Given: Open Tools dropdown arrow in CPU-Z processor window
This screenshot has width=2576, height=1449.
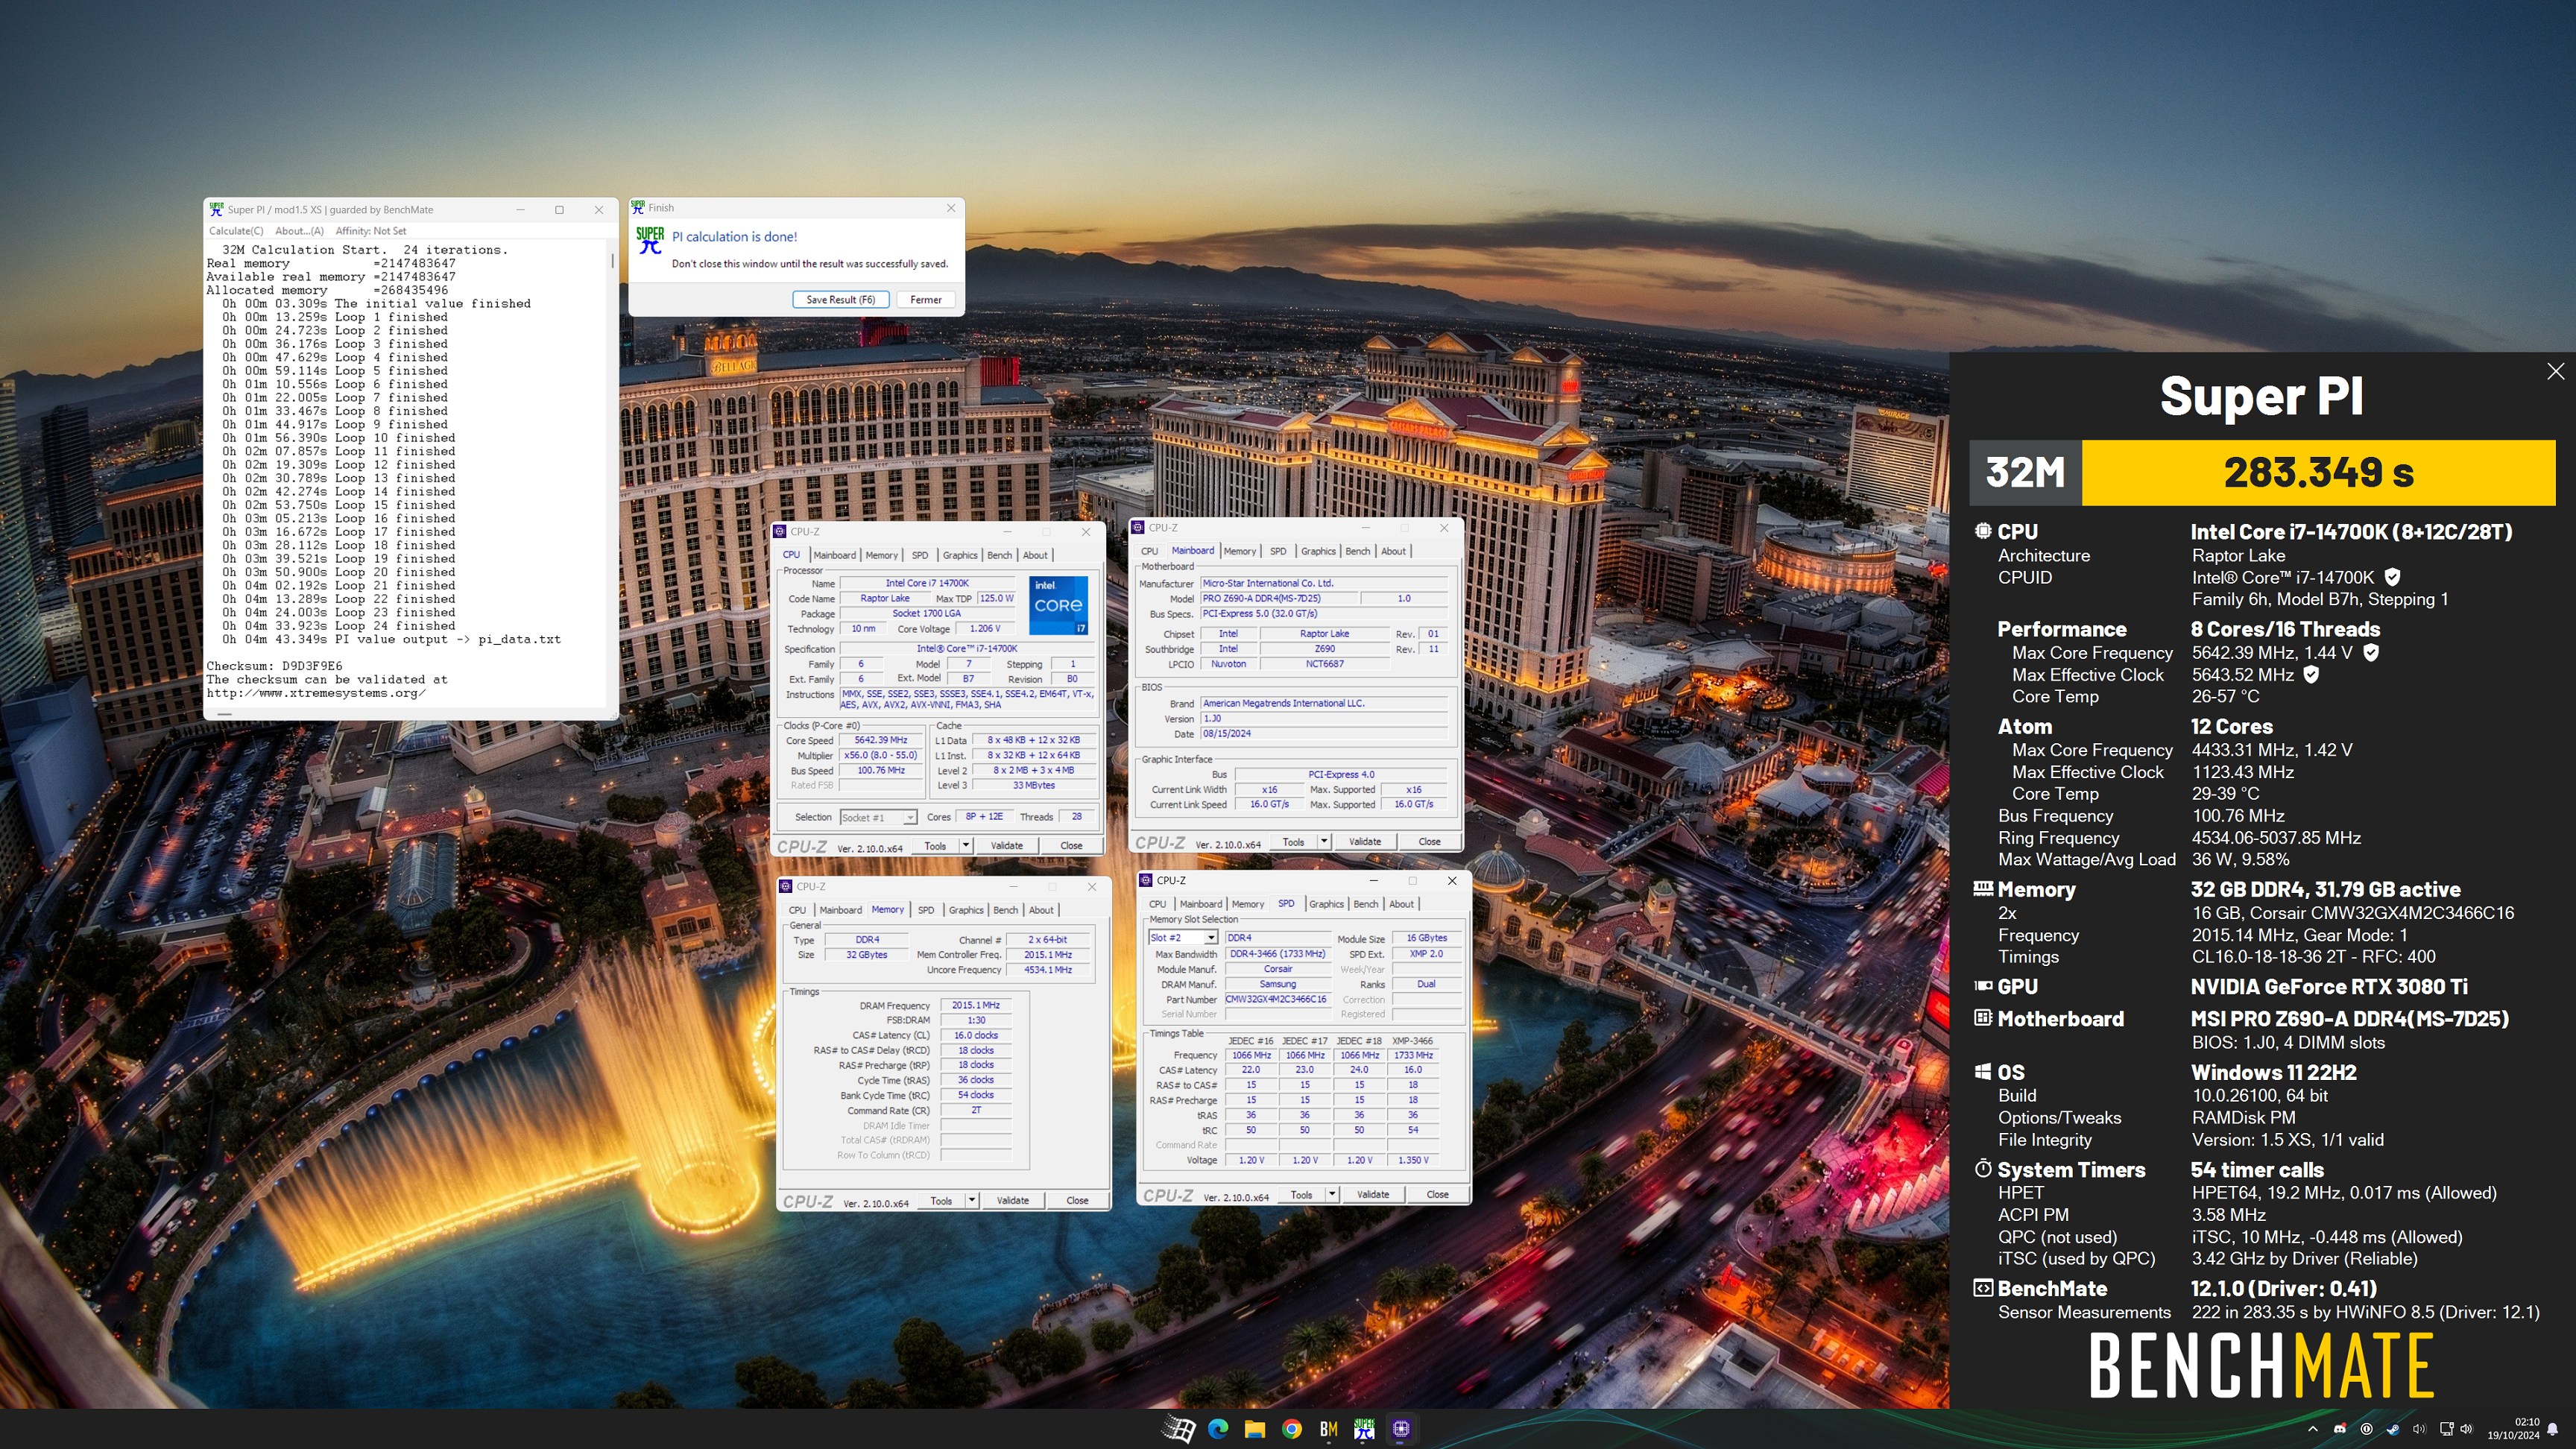Looking at the screenshot, I should [966, 845].
